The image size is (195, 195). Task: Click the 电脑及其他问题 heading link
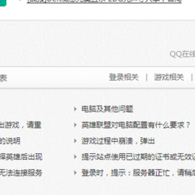107,109
